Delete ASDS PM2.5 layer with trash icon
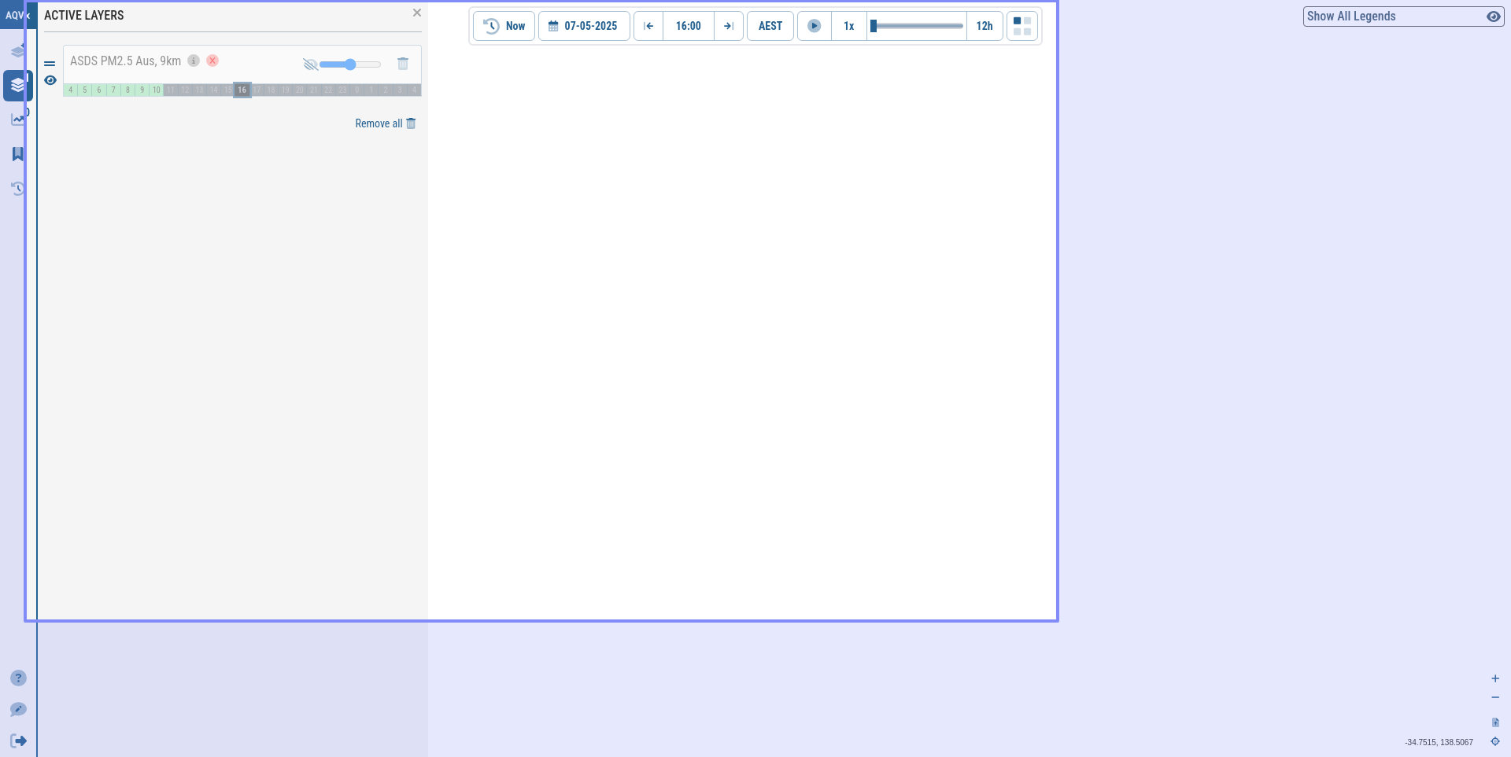 [403, 64]
